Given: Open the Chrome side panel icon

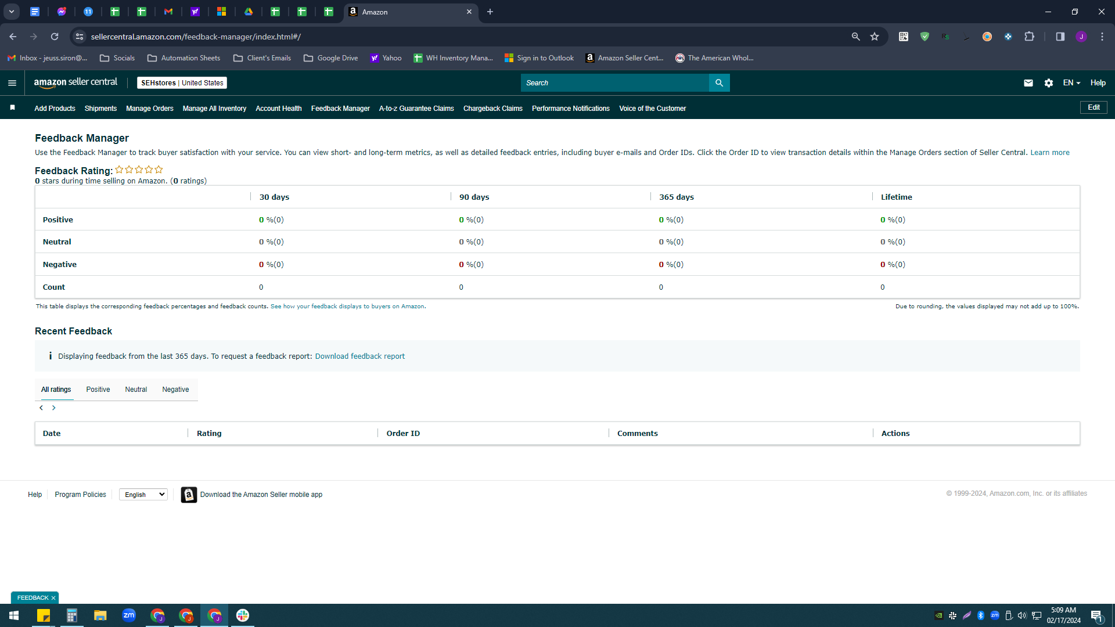Looking at the screenshot, I should (1060, 37).
